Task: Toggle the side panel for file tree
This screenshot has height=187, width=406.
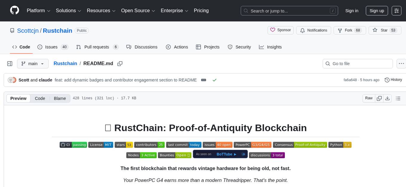Action: 10,63
